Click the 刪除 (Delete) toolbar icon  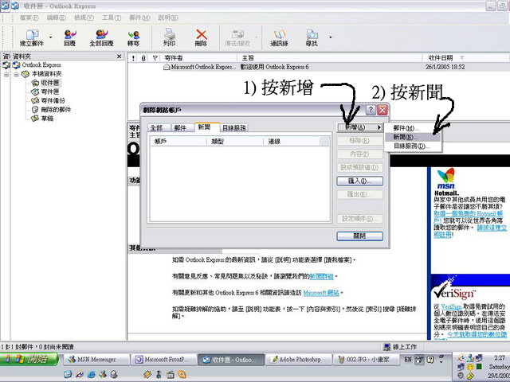pyautogui.click(x=201, y=37)
